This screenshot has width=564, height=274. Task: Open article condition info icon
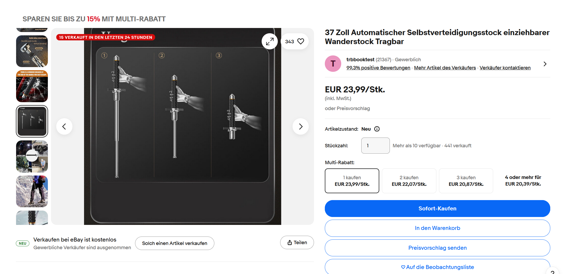click(x=377, y=129)
